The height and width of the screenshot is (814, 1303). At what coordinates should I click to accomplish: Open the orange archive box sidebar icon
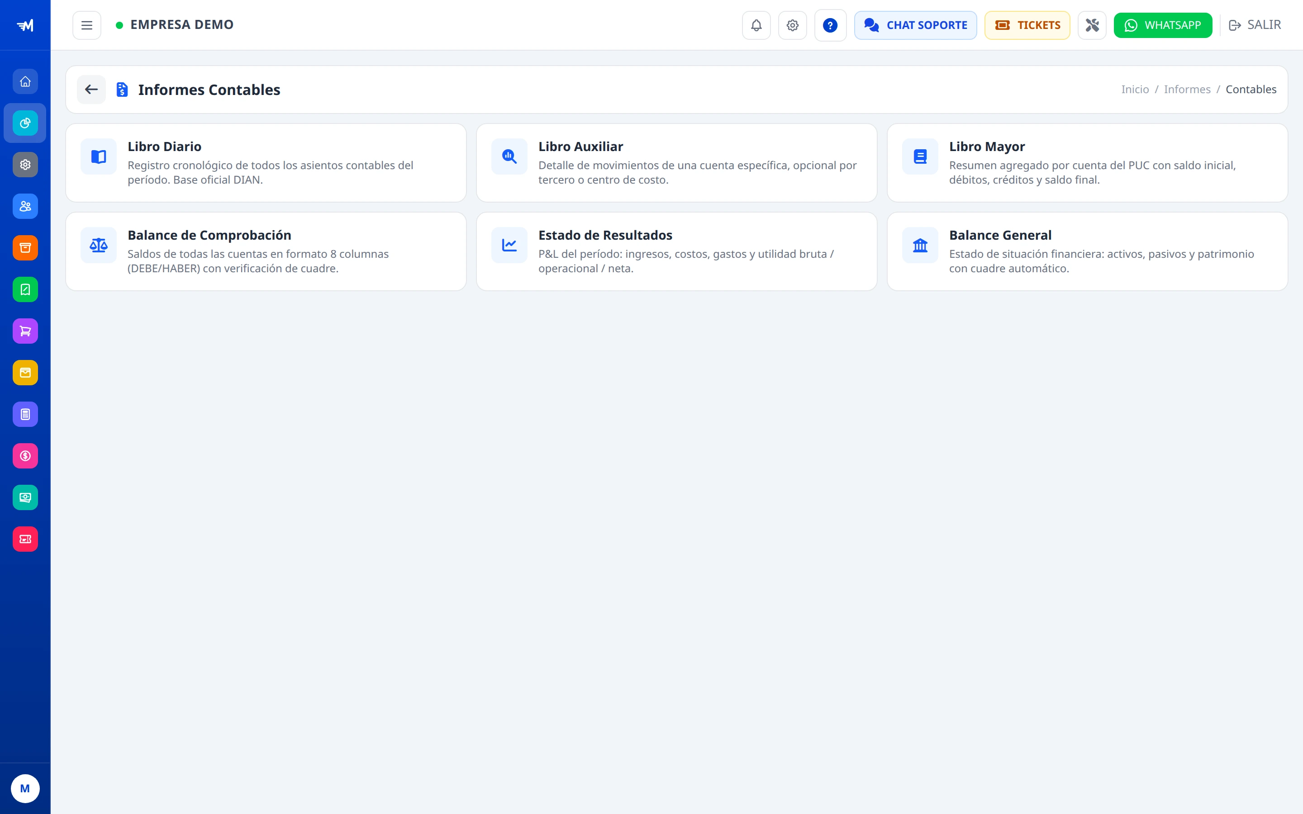pyautogui.click(x=25, y=248)
